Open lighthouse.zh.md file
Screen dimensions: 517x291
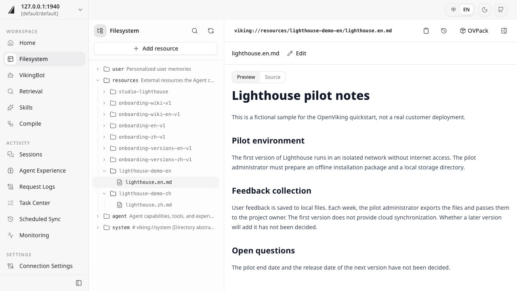[156, 205]
